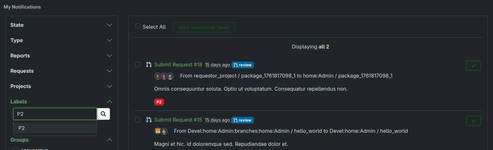
Task: Toggle the Select All checkbox
Action: point(138,26)
